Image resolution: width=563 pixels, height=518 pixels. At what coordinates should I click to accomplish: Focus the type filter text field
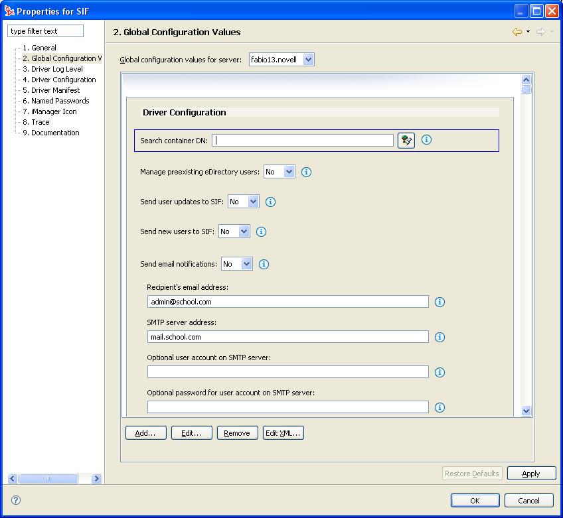(x=45, y=31)
